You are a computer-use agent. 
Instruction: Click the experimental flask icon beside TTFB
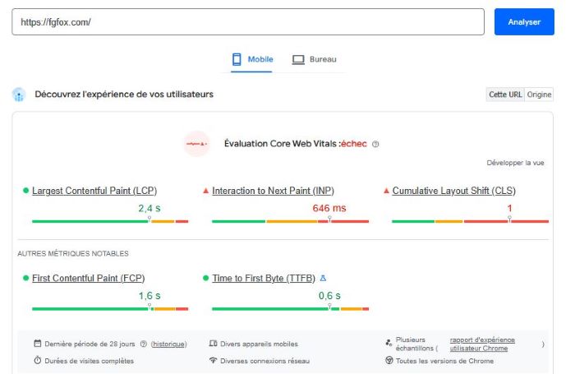point(323,278)
